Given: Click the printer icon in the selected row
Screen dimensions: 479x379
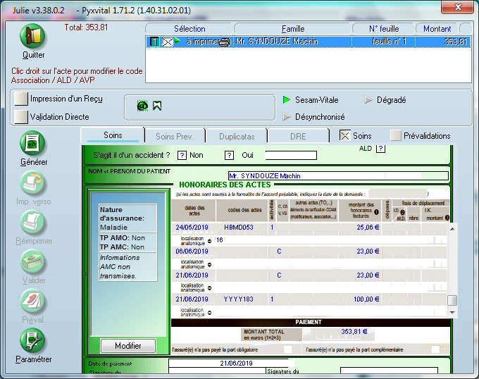Looking at the screenshot, I should pos(225,42).
